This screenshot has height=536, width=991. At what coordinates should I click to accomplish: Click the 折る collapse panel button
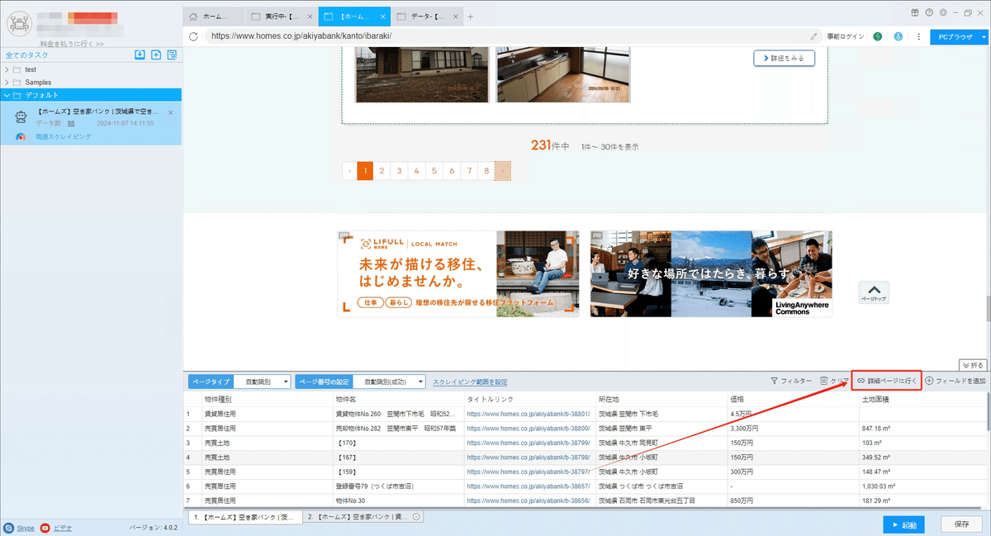(x=974, y=365)
